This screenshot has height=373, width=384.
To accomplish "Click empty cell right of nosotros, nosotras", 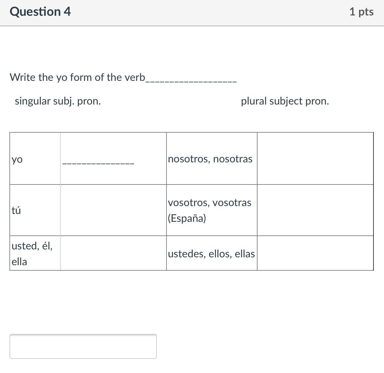I will 315,159.
